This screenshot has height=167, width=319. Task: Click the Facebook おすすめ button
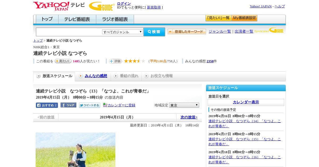click(47, 105)
